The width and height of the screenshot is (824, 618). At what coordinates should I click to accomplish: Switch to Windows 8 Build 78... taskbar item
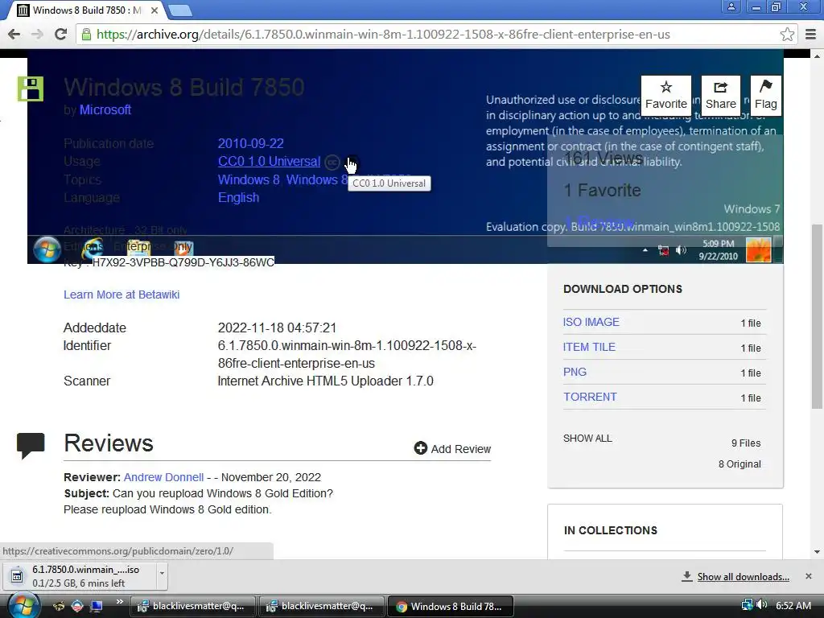pyautogui.click(x=450, y=606)
